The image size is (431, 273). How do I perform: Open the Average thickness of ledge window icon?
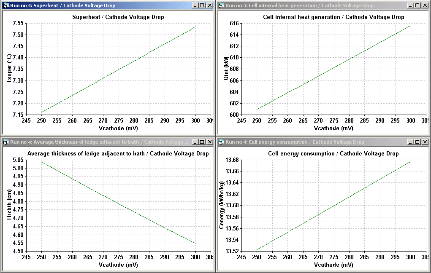[x=6, y=142]
